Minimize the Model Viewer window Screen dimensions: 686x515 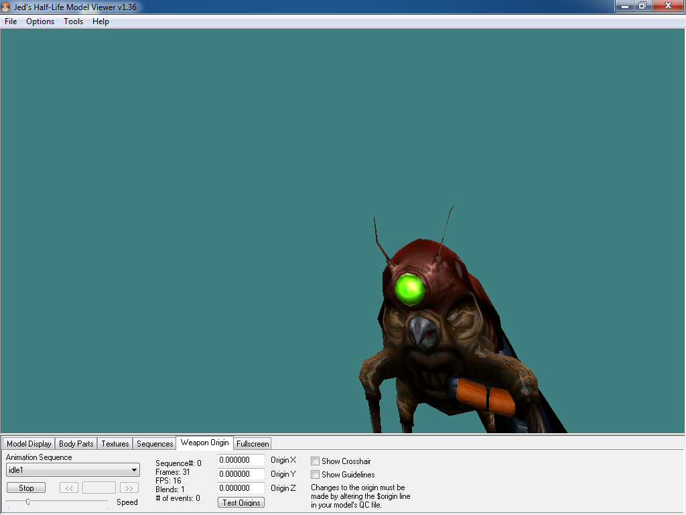click(x=625, y=6)
